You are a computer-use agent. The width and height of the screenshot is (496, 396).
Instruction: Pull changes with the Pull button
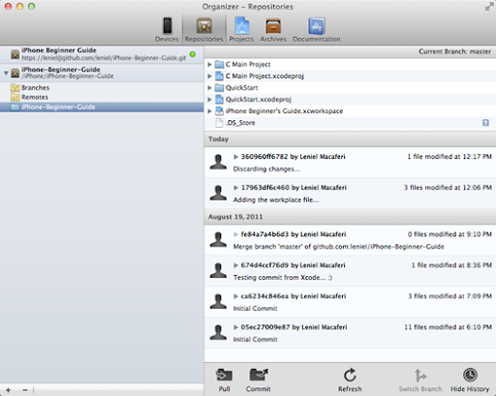coord(224,380)
